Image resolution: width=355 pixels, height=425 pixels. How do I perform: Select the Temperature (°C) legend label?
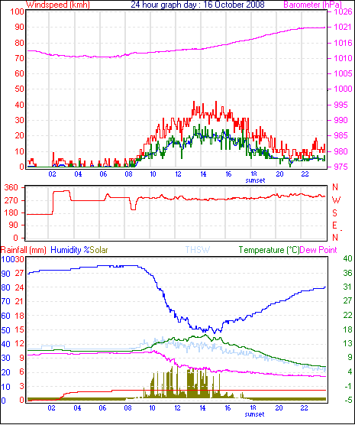tap(269, 250)
